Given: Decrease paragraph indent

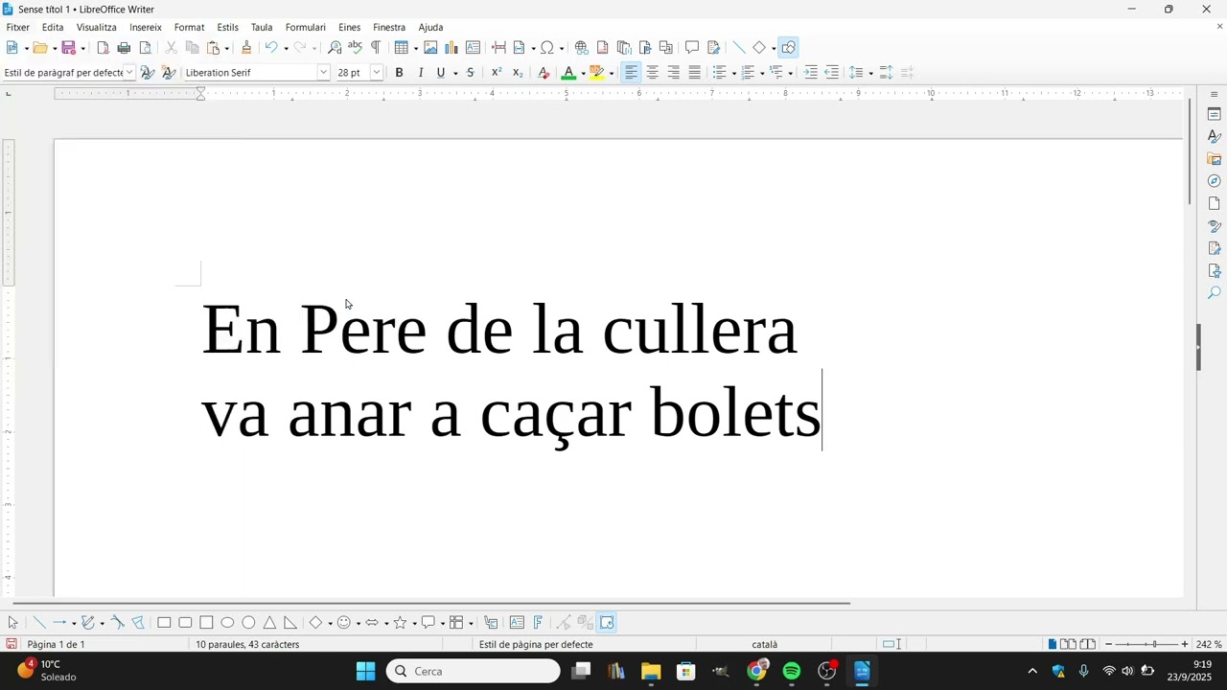Looking at the screenshot, I should pos(832,73).
